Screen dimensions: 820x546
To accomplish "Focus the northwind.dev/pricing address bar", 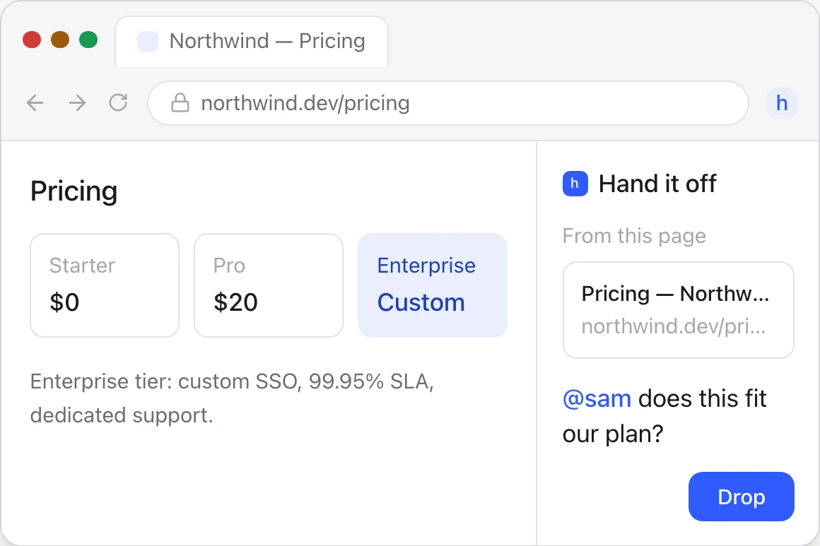I will coord(448,103).
